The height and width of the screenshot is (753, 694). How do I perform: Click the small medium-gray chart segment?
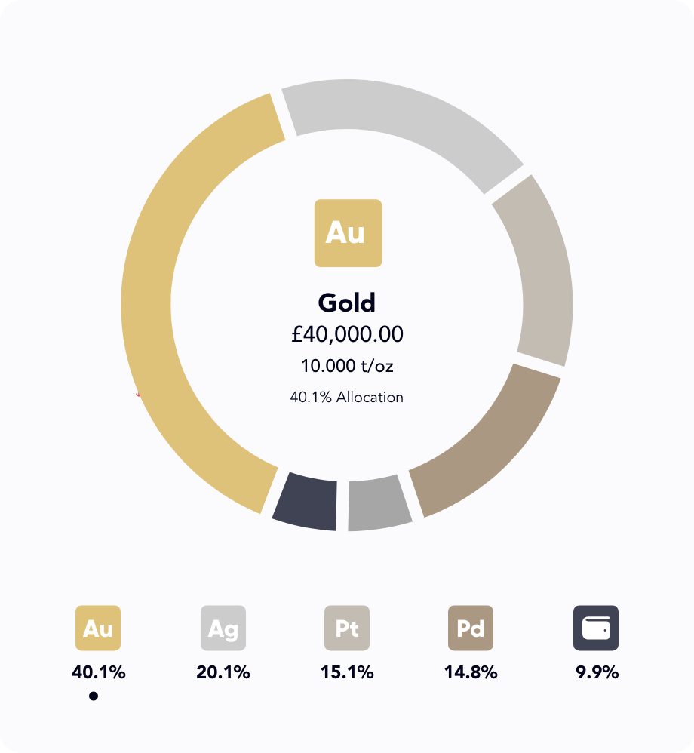coord(379,503)
